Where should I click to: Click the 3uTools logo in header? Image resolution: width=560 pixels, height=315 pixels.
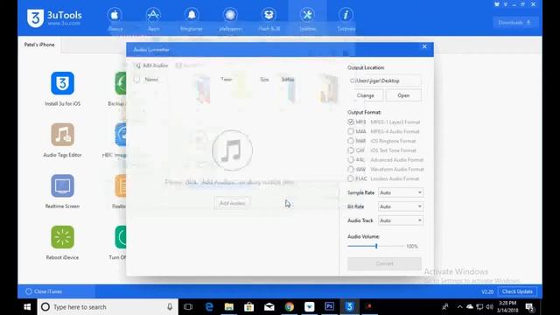pyautogui.click(x=54, y=17)
